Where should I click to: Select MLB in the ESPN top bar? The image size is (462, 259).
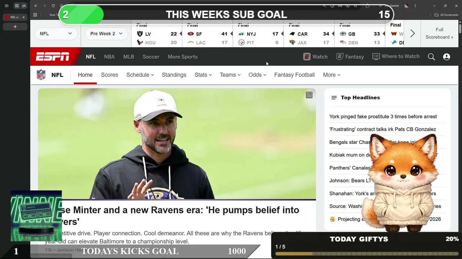click(x=128, y=57)
